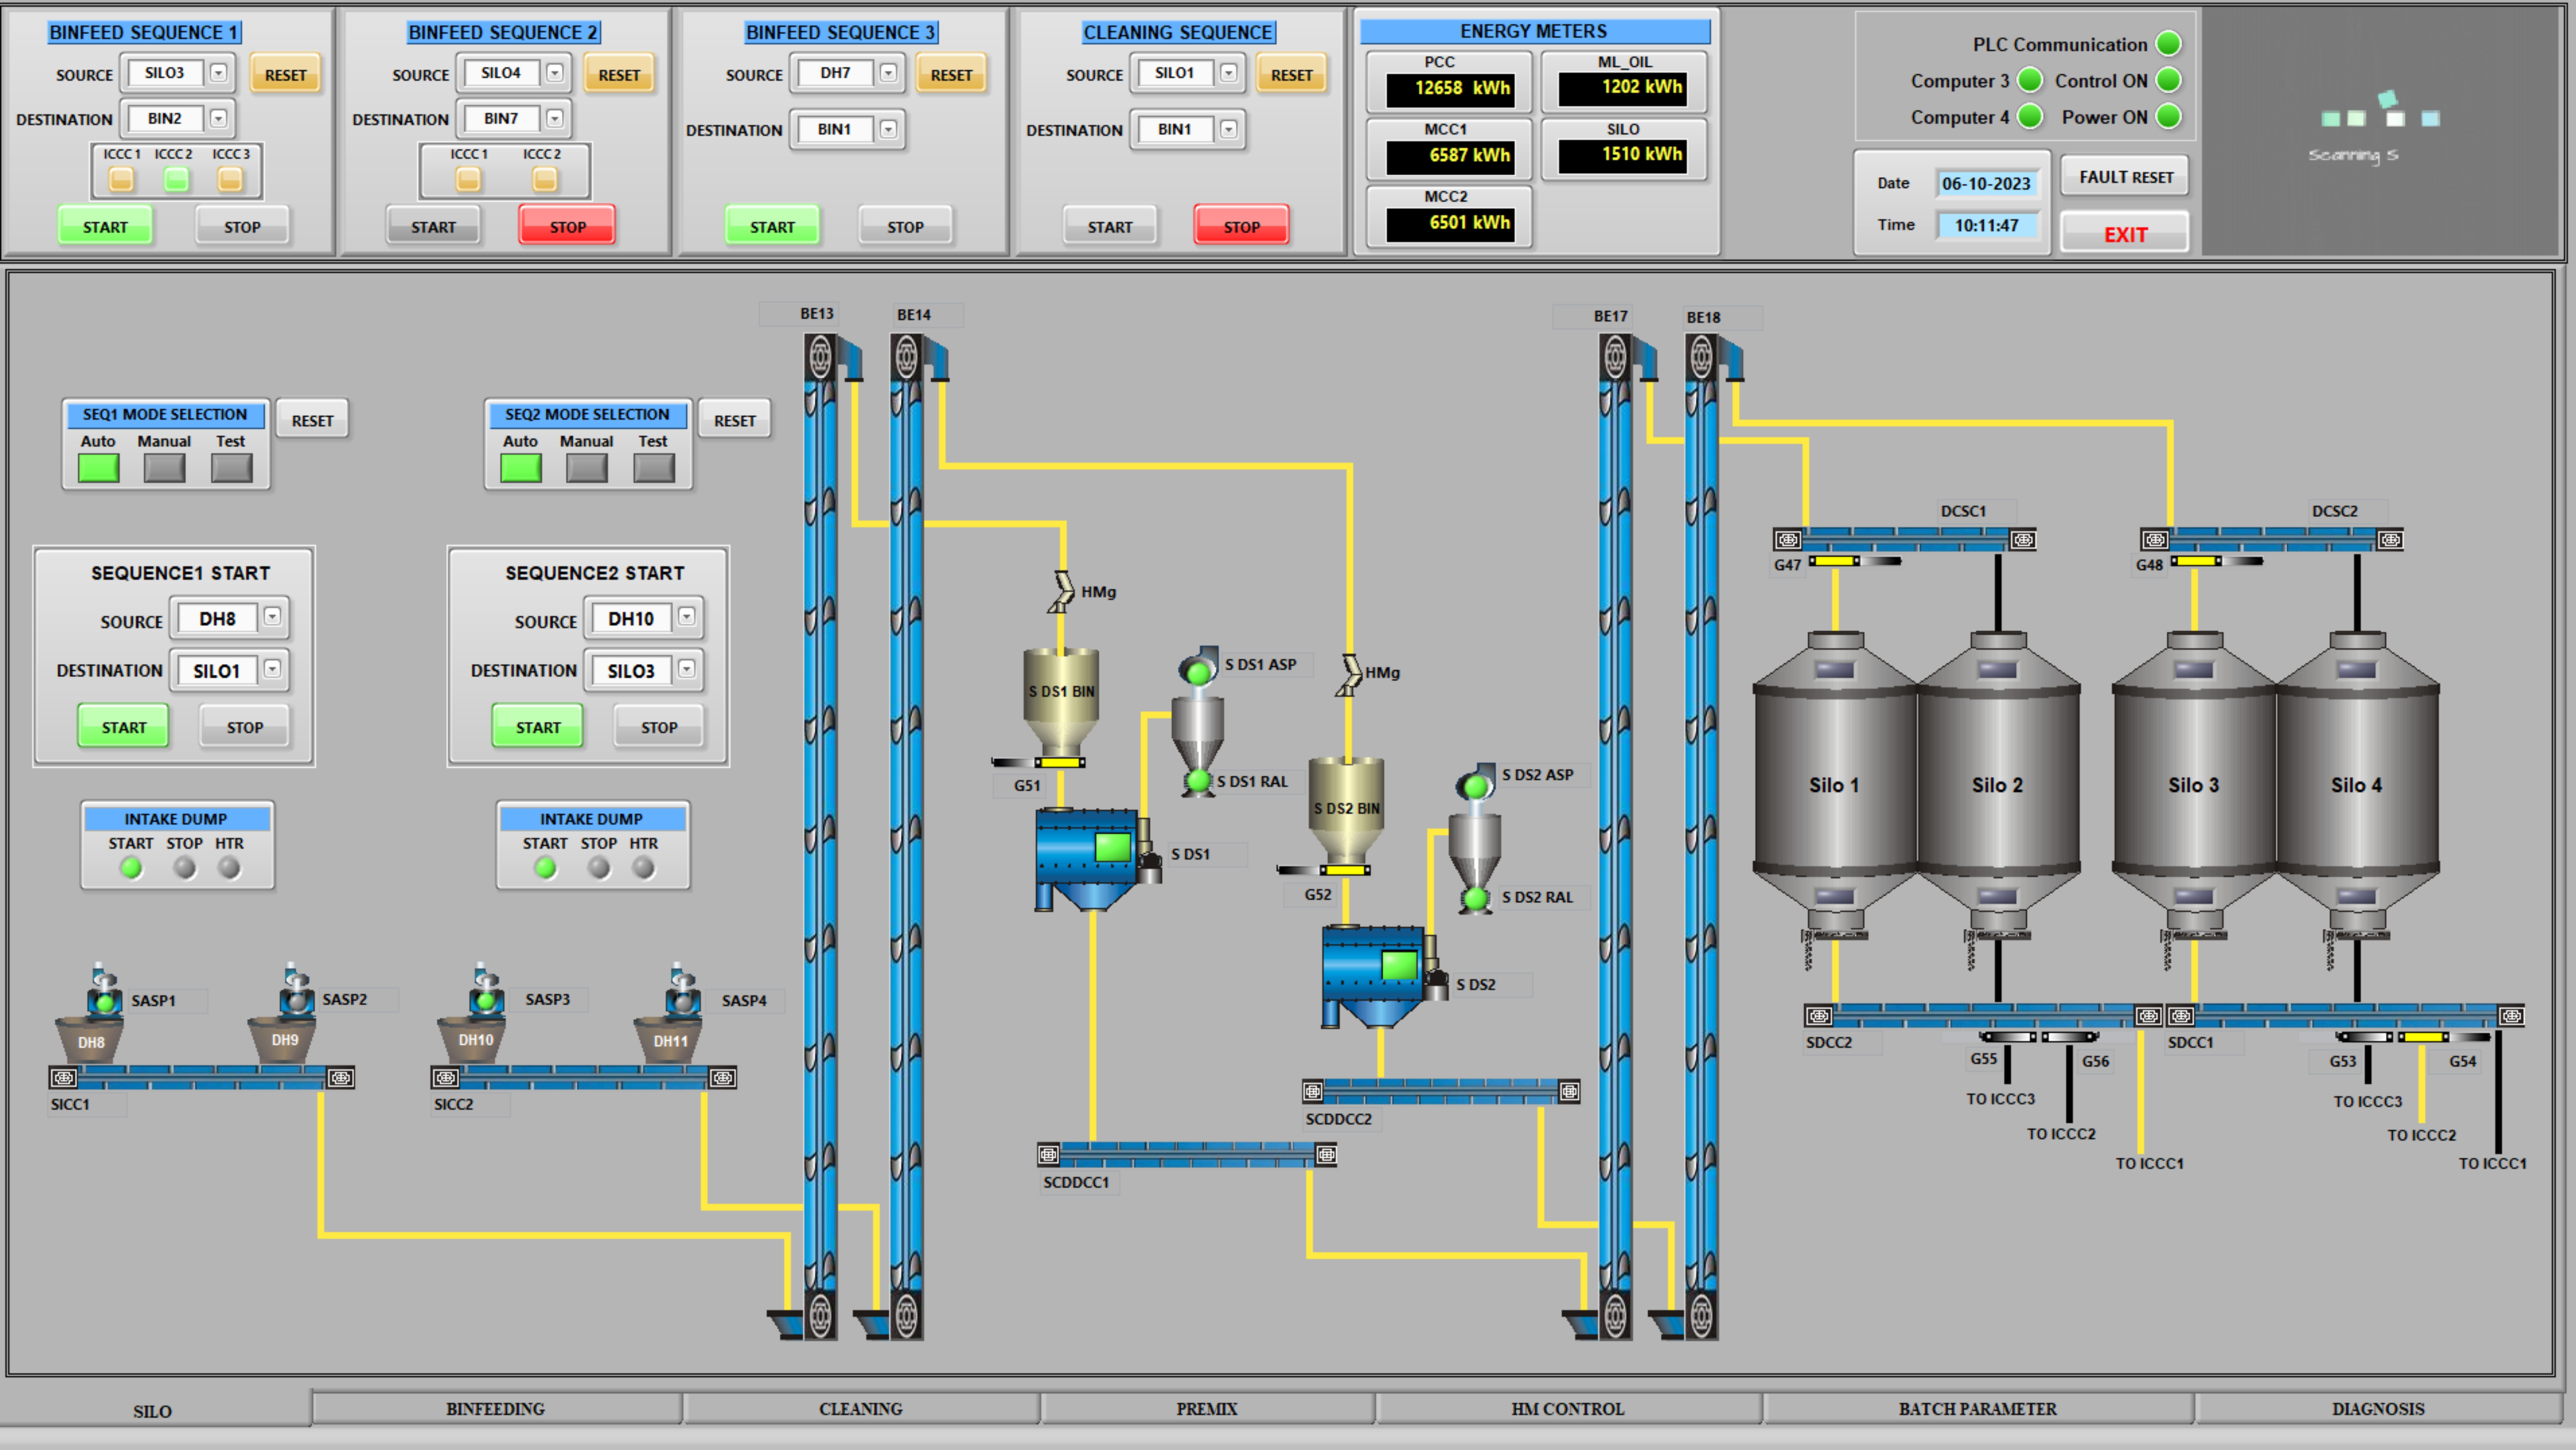The width and height of the screenshot is (2576, 1450).
Task: Switch to the BINFEEDING tab
Action: [496, 1409]
